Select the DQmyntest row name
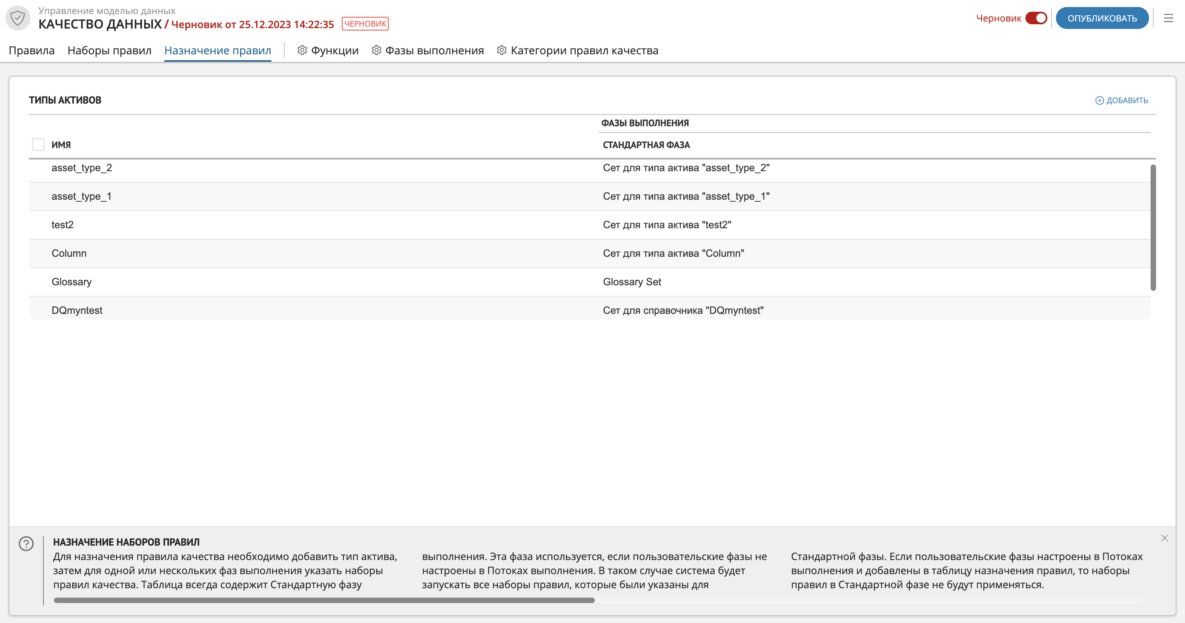The width and height of the screenshot is (1185, 623). (x=77, y=310)
